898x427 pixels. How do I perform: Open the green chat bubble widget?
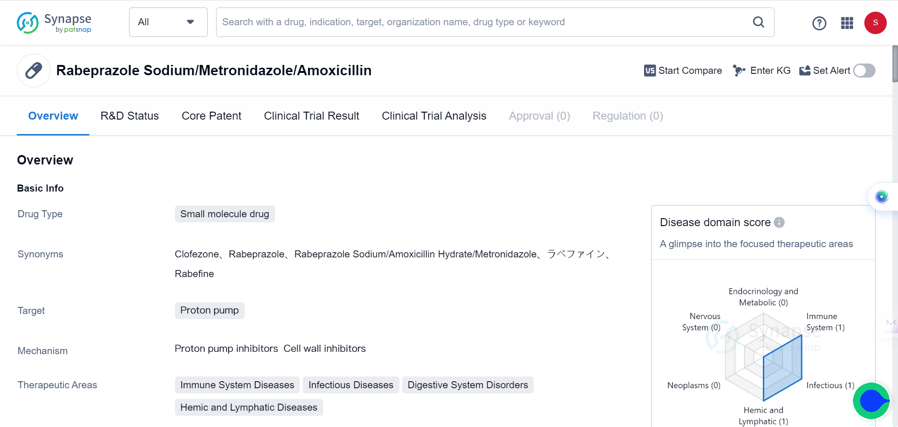[x=871, y=401]
